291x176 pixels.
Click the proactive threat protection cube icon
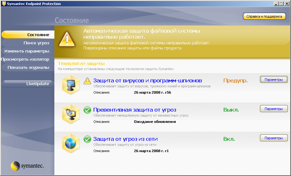click(x=71, y=114)
